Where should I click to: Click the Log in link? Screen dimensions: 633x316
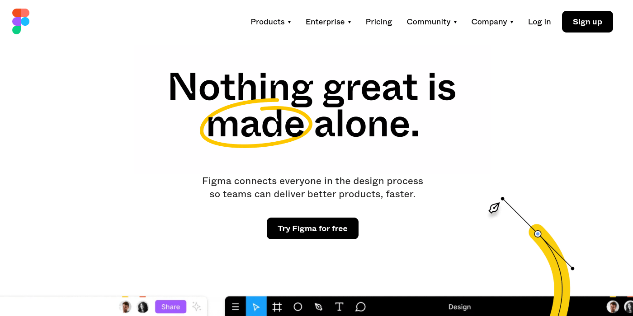coord(539,22)
